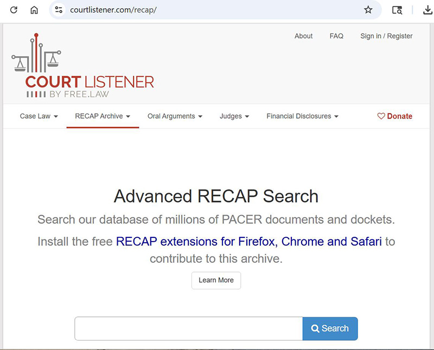Click inside the search input field
Screen dimensions: 434x350
(x=187, y=329)
